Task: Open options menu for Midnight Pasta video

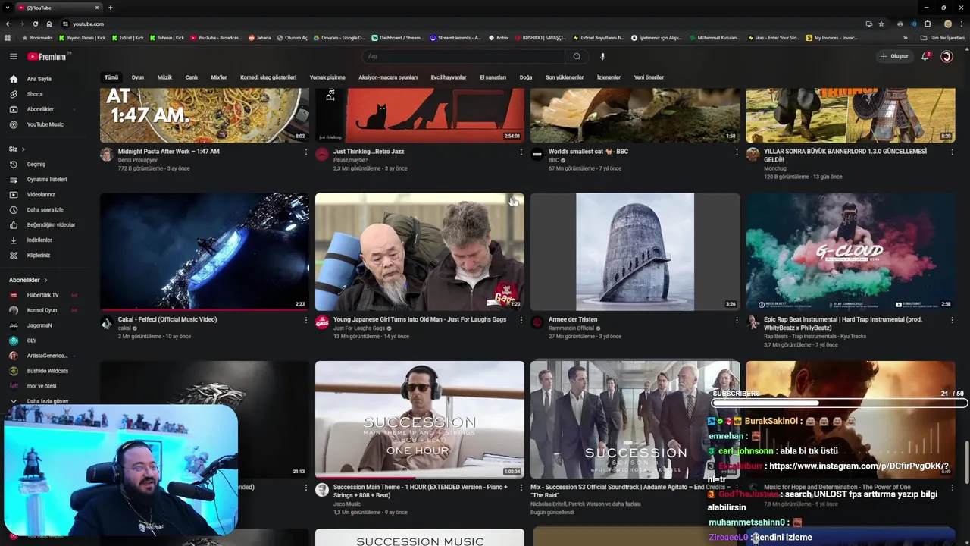Action: 306,152
